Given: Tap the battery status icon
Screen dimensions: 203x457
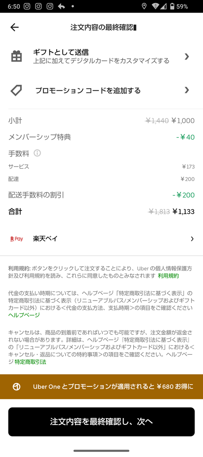Looking at the screenshot, I should (x=172, y=6).
